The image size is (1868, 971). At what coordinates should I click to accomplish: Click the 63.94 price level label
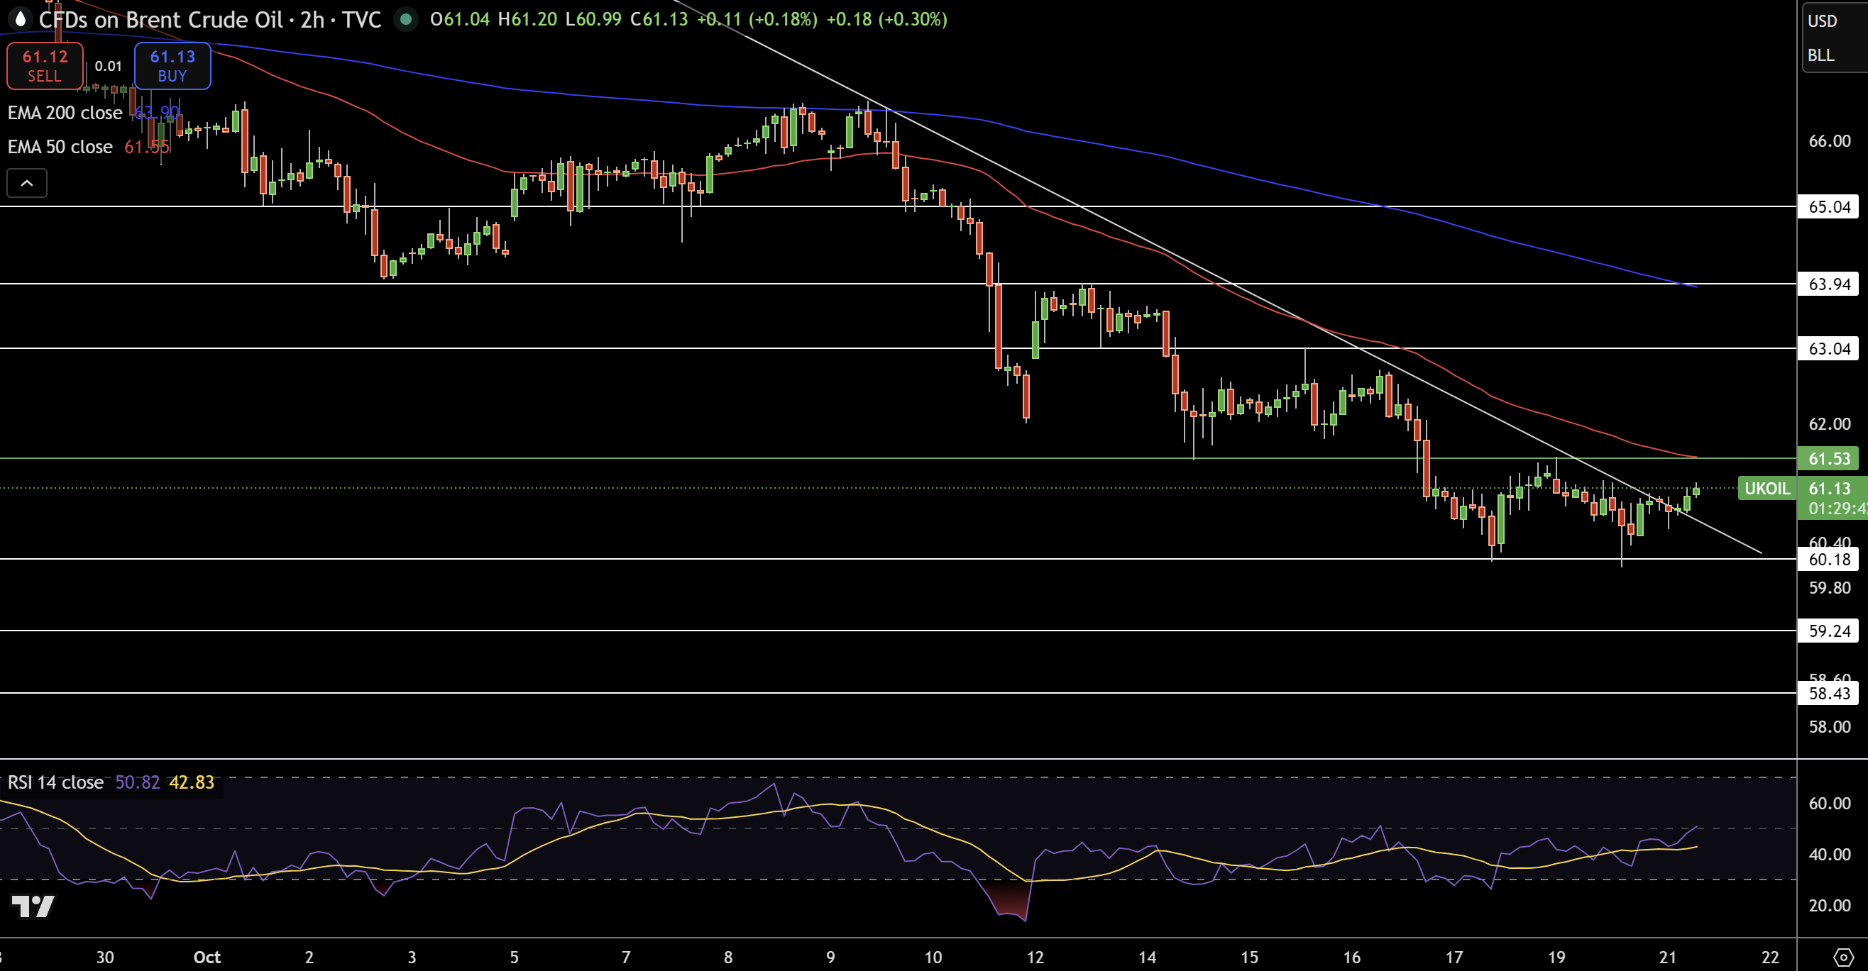1829,284
